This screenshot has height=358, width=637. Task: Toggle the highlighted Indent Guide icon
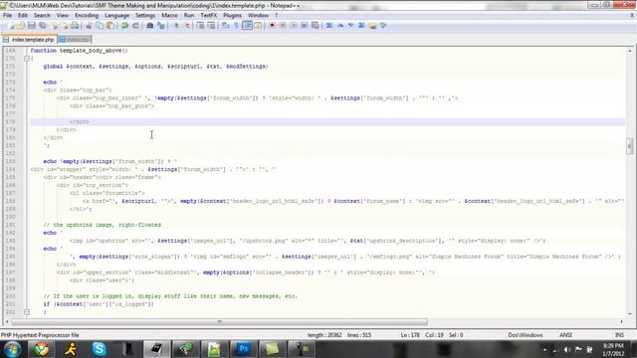click(247, 26)
